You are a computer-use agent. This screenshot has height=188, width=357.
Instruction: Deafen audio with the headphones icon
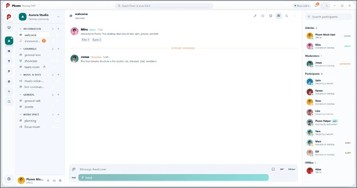coord(54,180)
